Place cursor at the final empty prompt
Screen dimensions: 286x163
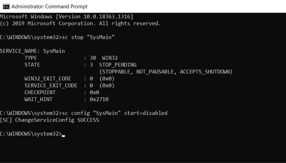[63, 134]
